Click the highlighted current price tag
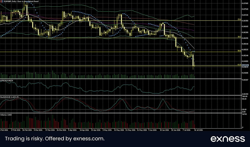 coord(245,65)
